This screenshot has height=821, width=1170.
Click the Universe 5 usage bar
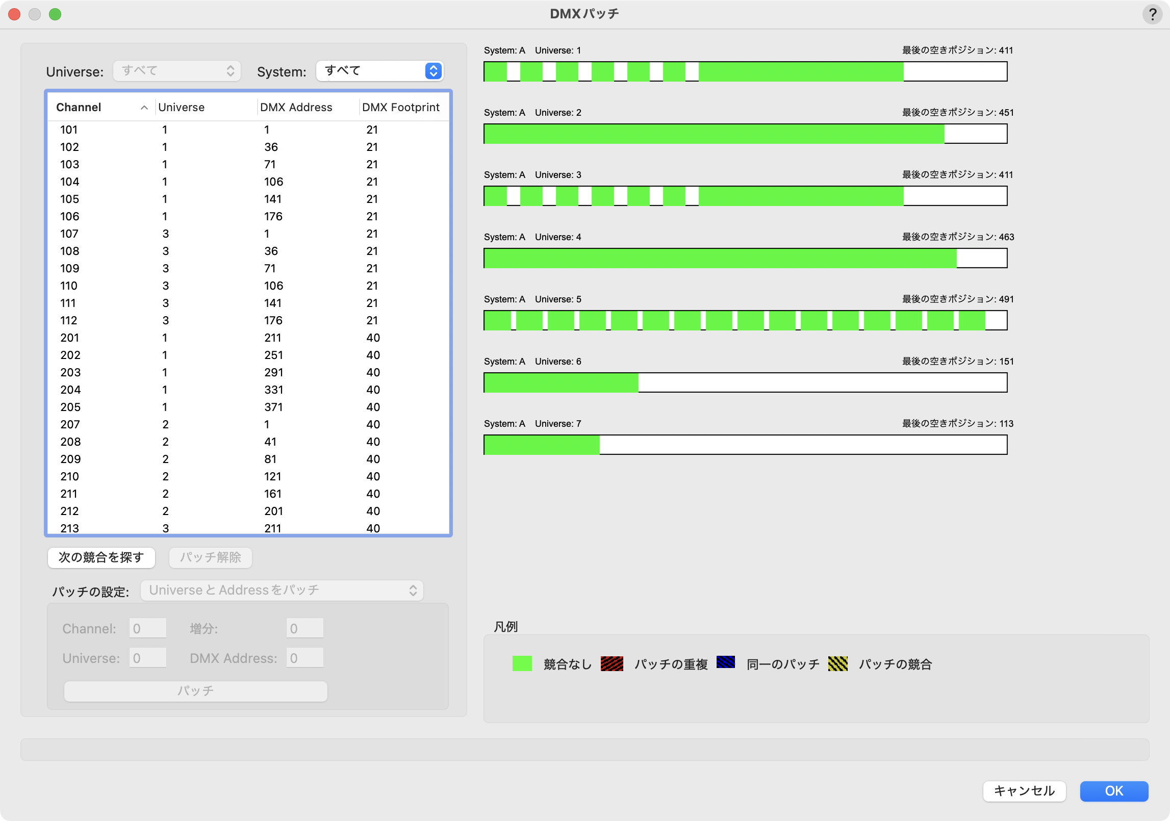745,320
